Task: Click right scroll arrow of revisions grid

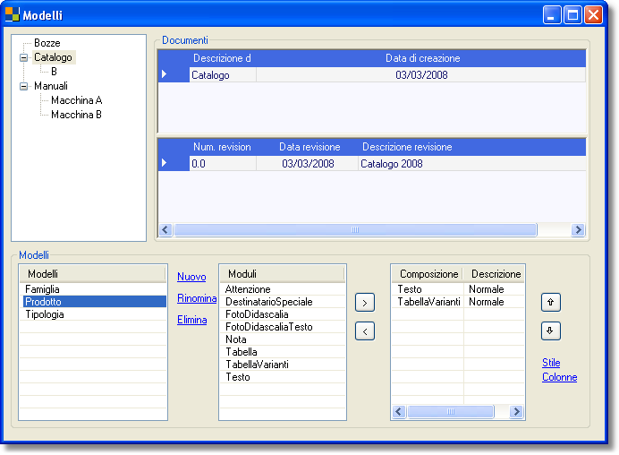Action: (578, 229)
